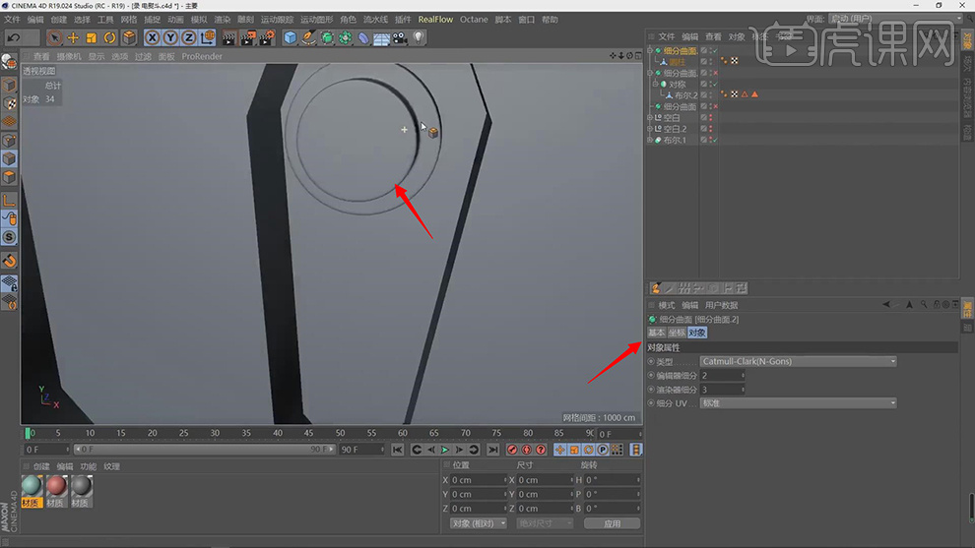Image resolution: width=975 pixels, height=548 pixels.
Task: Click the light bulb icon
Action: tap(419, 37)
